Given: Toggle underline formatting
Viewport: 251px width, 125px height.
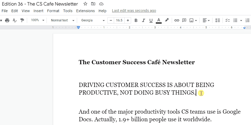Looking at the screenshot, I should pos(151,20).
